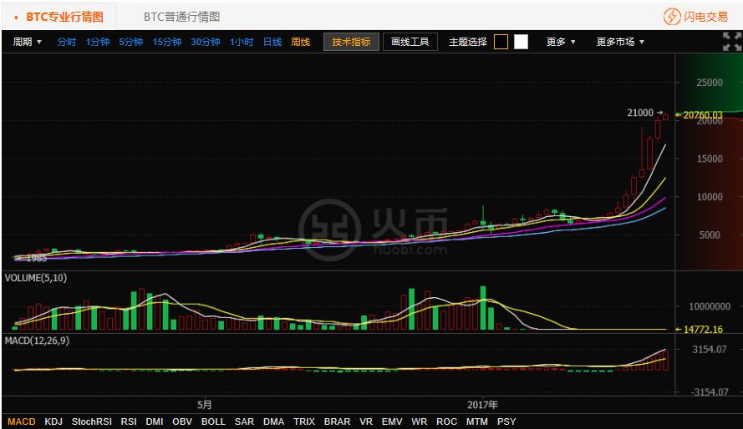
Task: Select the KDJ indicator
Action: tap(53, 421)
